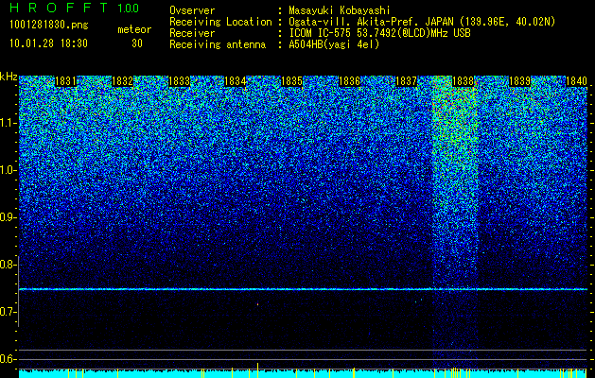Viewport: 595px width, 378px height.
Task: Click the HROFFT 1.0.0 title text
Action: [75, 8]
